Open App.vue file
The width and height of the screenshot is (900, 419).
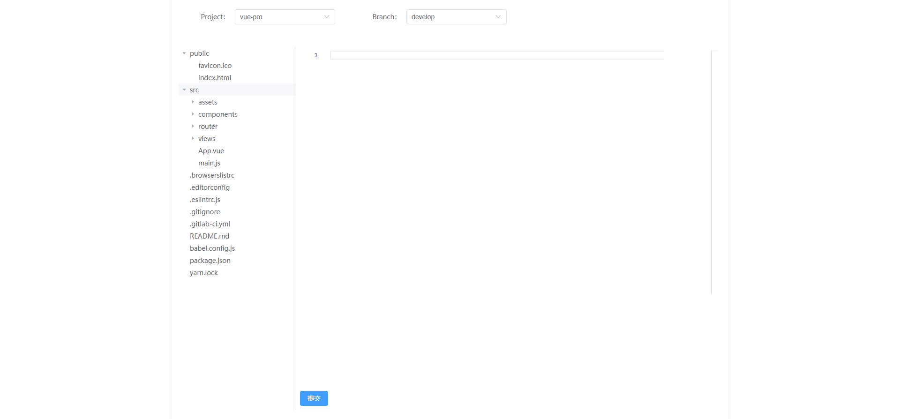[211, 151]
